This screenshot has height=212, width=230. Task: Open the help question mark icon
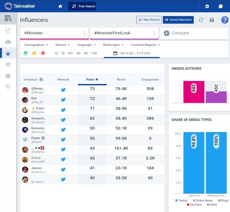pyautogui.click(x=225, y=20)
